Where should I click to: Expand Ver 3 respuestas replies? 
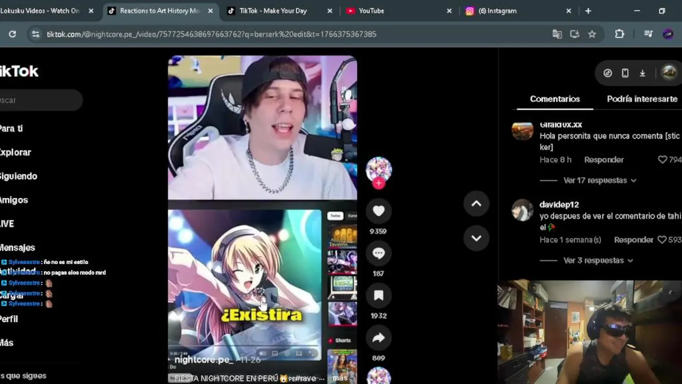[x=598, y=260]
